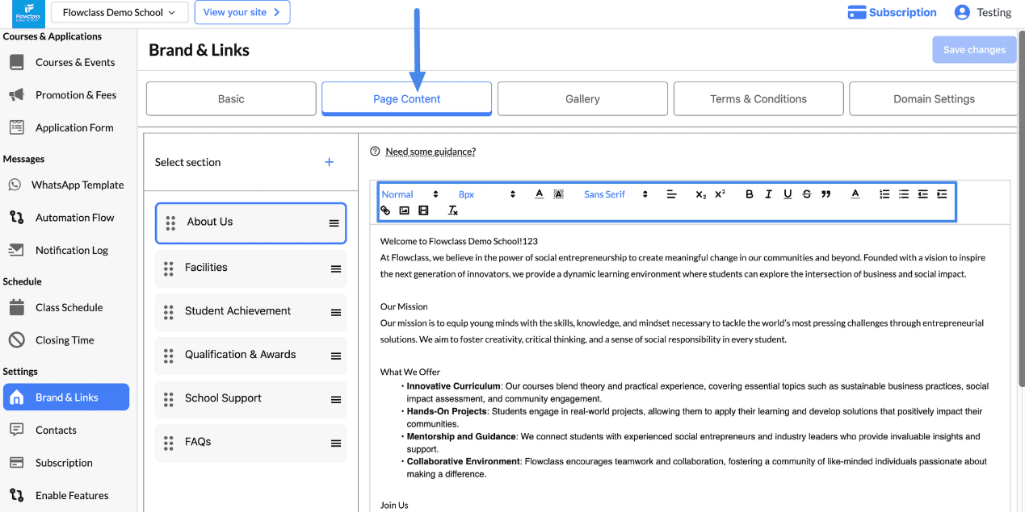Start a numbered list
The height and width of the screenshot is (512, 1025).
coord(884,194)
